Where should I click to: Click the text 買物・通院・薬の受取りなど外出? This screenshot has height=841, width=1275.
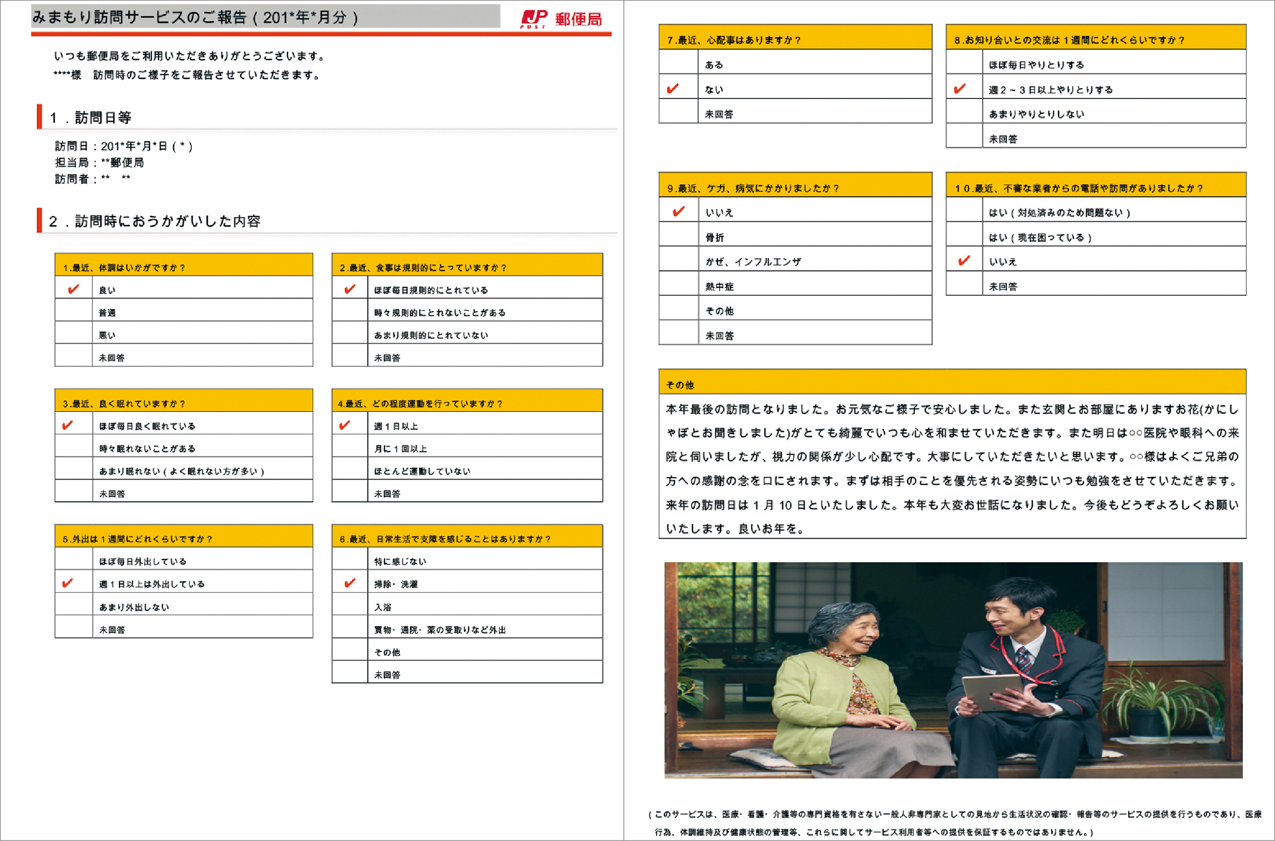[x=440, y=629]
